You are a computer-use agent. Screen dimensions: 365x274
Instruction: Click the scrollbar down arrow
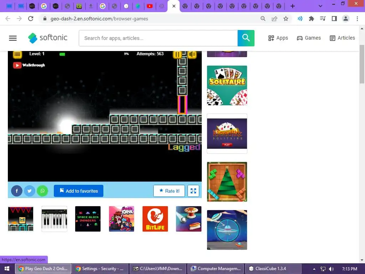tap(362, 260)
